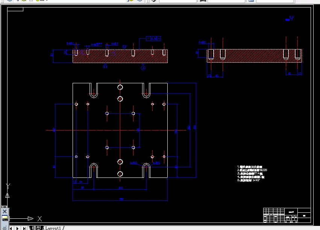The width and height of the screenshot is (320, 230).
Task: Switch to the Layout1 tab
Action: 53,228
